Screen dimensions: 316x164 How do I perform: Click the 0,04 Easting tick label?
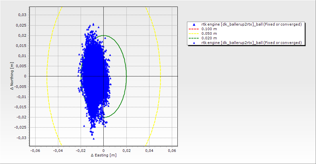[x=149, y=151]
